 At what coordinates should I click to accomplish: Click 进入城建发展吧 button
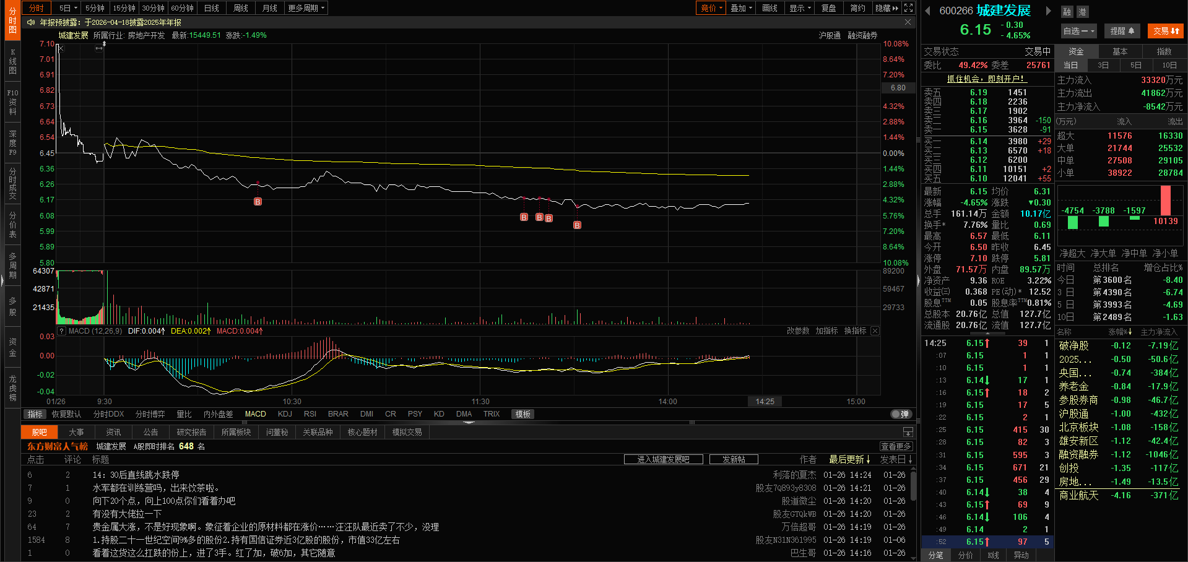663,459
